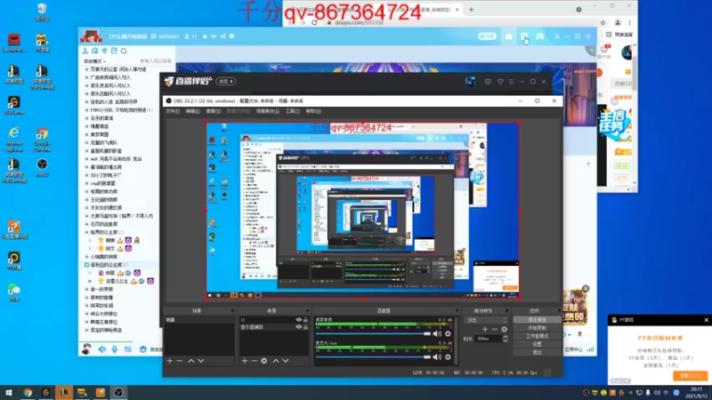Image resolution: width=712 pixels, height=400 pixels.
Task: Remove the selected scene with the minus icon
Action: pyautogui.click(x=180, y=361)
